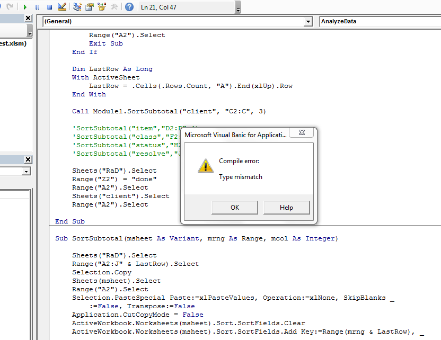
Task: Select the est.xlsm project entry
Action: click(13, 43)
